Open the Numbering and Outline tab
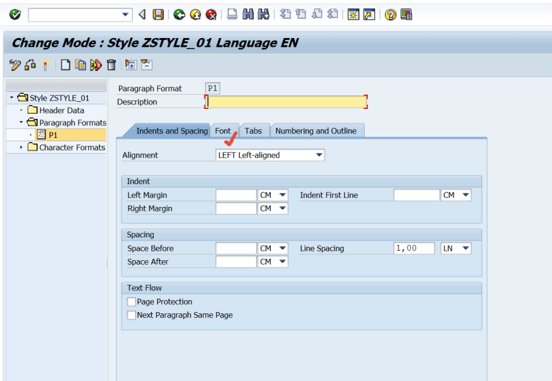The width and height of the screenshot is (552, 381). tap(315, 131)
